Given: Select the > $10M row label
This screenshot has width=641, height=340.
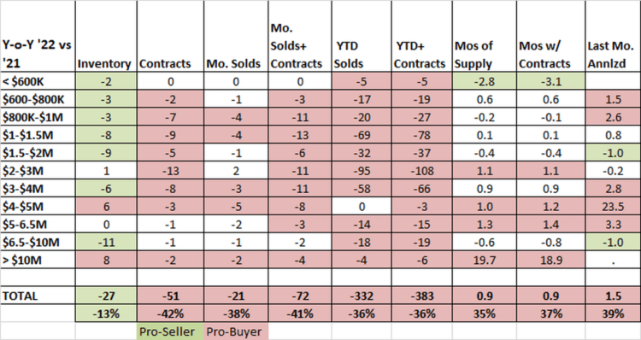Looking at the screenshot, I should point(38,260).
